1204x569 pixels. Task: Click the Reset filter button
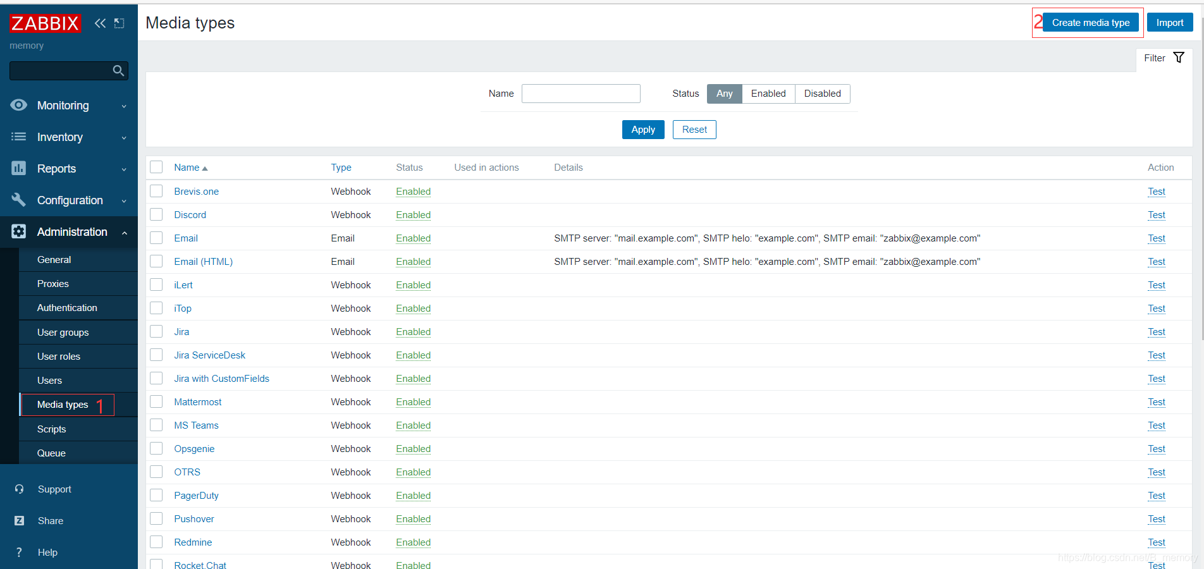click(x=694, y=130)
